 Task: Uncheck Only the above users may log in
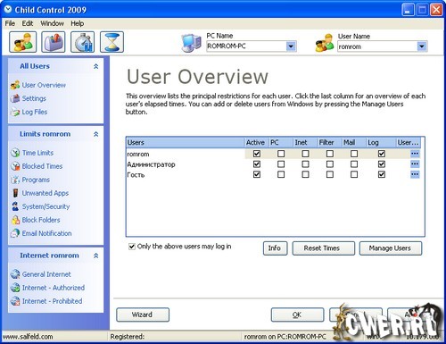[132, 247]
